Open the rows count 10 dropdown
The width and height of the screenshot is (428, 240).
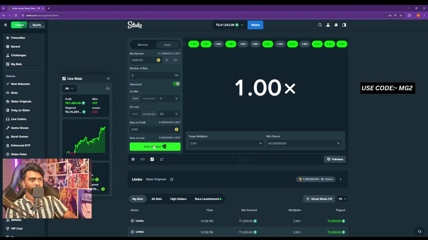[342, 199]
